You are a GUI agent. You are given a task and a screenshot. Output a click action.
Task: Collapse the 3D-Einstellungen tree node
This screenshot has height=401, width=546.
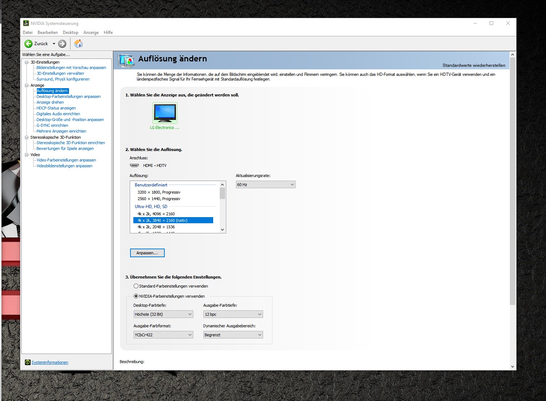(26, 62)
